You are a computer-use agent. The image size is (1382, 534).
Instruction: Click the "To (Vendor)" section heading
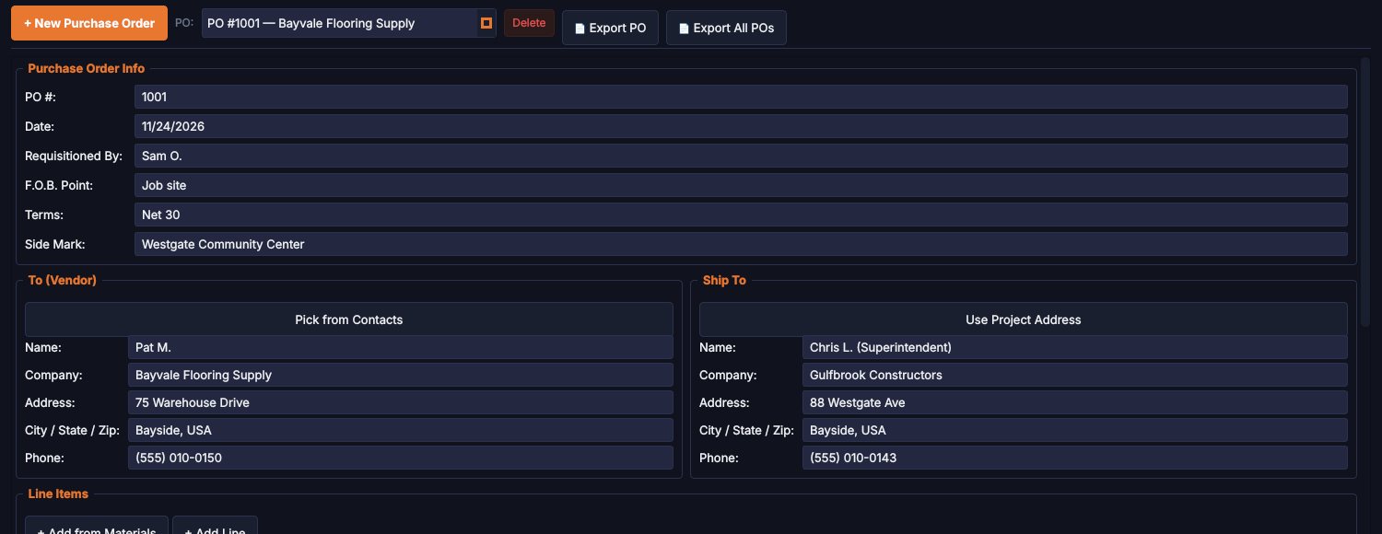pyautogui.click(x=63, y=280)
